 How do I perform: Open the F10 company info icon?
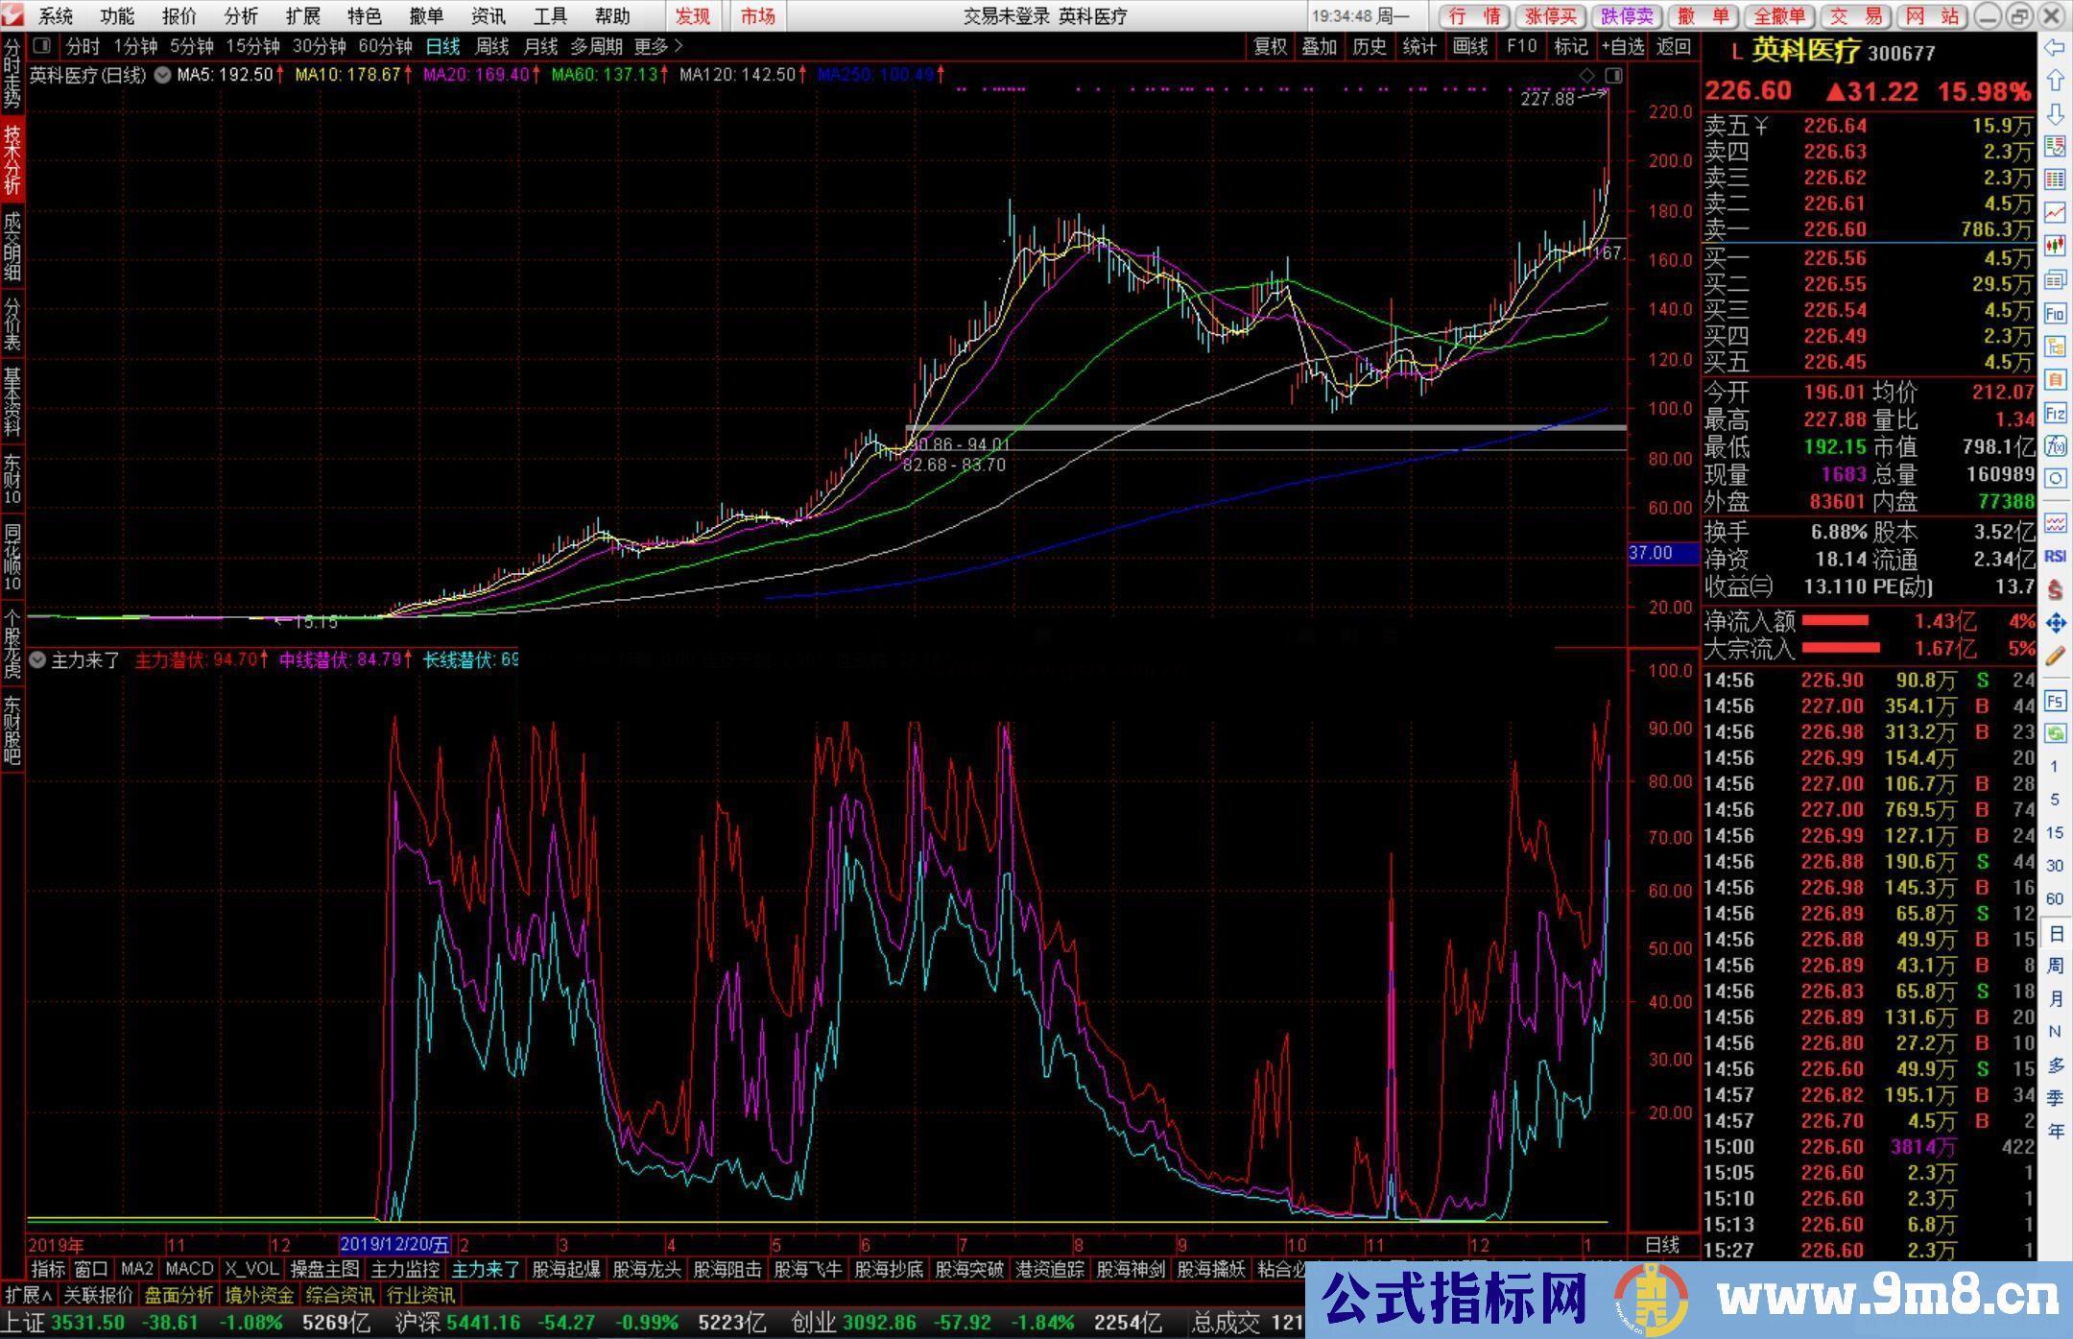[x=2055, y=314]
